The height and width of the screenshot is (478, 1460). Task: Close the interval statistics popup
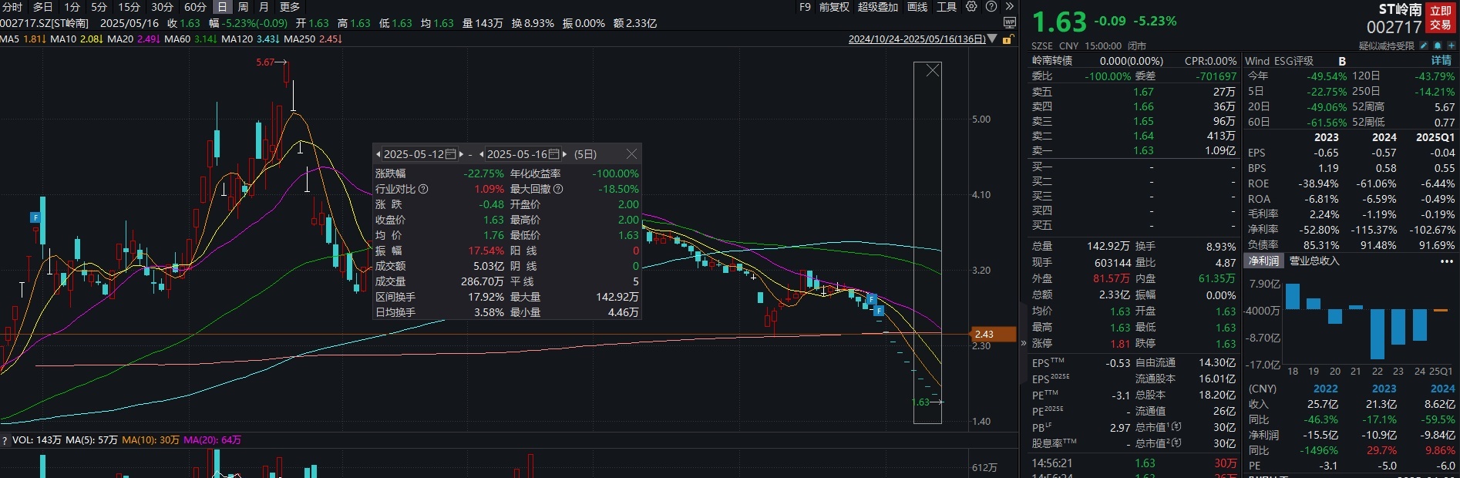click(631, 154)
